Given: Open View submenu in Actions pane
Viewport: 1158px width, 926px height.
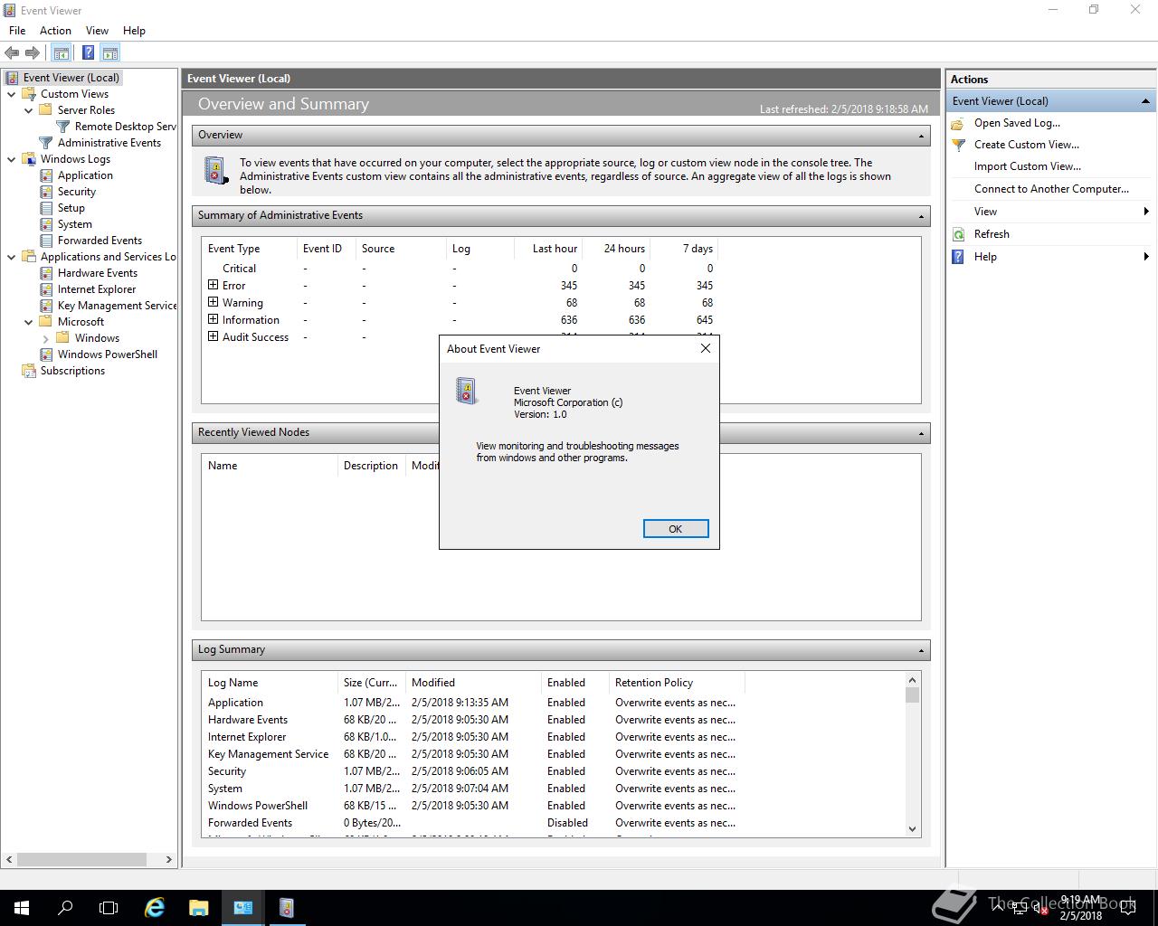Looking at the screenshot, I should point(1049,212).
